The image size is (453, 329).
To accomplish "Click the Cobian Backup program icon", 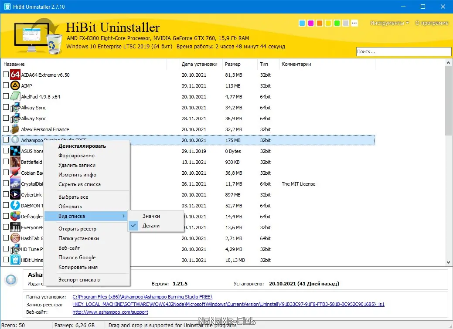I will point(15,173).
